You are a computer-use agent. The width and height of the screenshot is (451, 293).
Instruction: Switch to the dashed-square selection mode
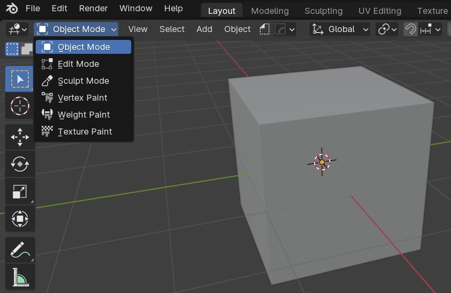click(12, 49)
